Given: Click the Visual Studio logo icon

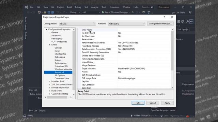Looking at the screenshot, I should coord(27,7).
